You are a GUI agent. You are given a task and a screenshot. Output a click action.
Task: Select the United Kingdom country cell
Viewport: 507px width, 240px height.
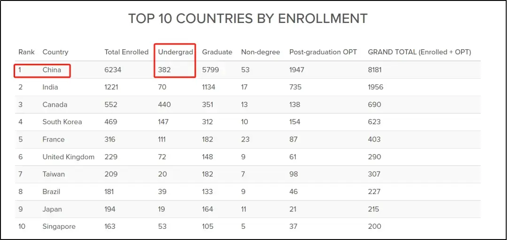69,157
